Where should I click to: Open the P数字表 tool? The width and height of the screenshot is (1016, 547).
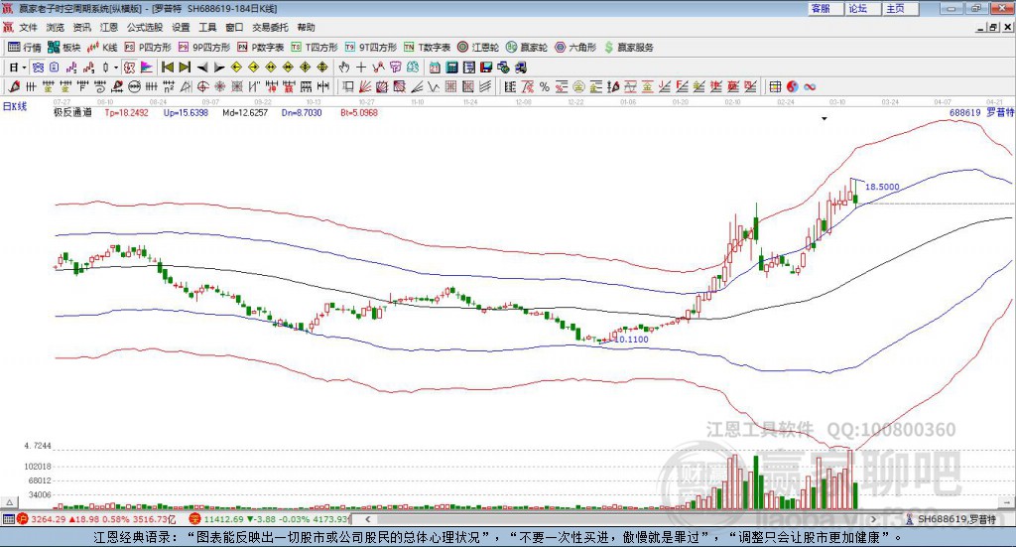[x=261, y=48]
